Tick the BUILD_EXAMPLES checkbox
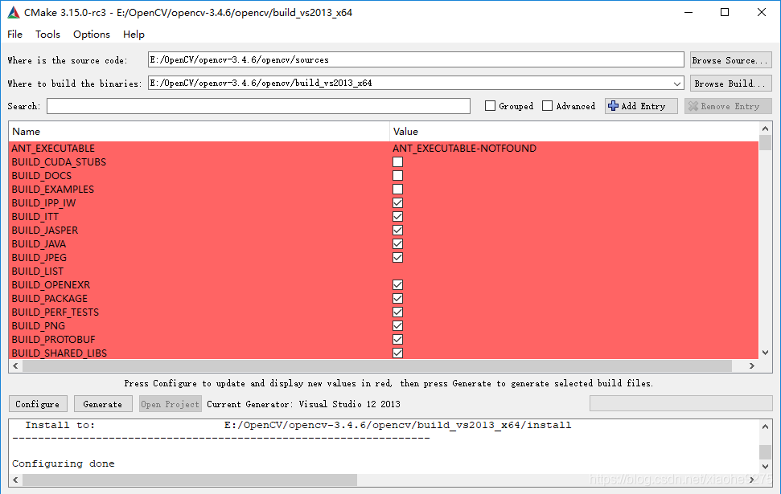 [x=397, y=190]
